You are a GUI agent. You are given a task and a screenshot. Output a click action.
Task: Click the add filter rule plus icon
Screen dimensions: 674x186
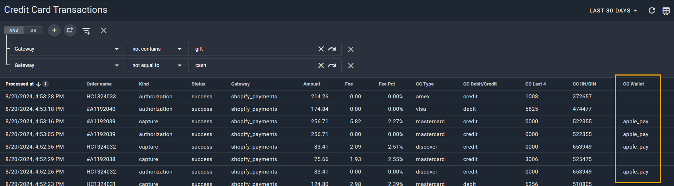click(54, 30)
